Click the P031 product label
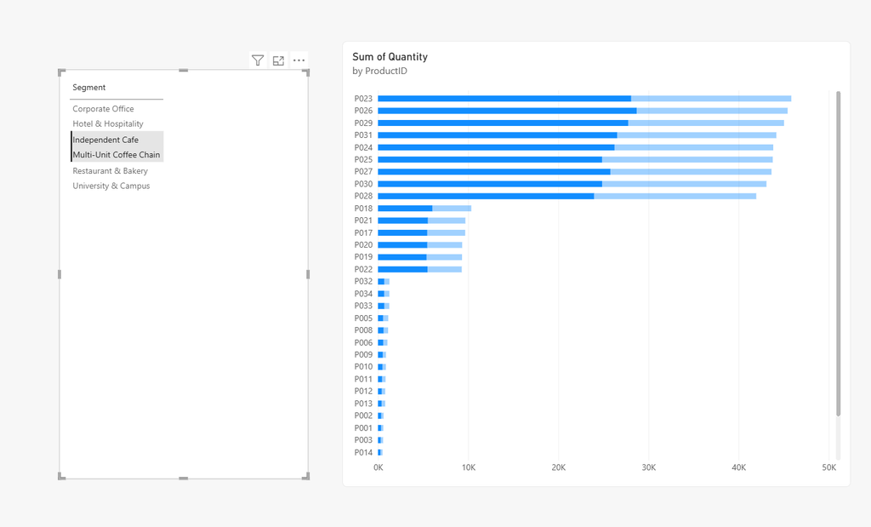Screen dimensions: 871x527 363,135
